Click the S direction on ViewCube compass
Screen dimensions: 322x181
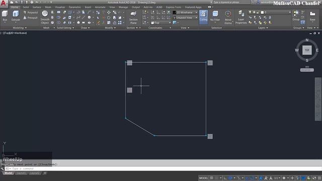pyautogui.click(x=307, y=60)
